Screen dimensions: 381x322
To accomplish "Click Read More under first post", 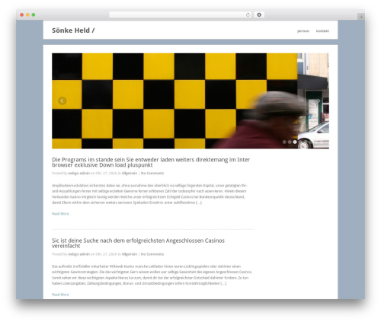I will [x=60, y=214].
